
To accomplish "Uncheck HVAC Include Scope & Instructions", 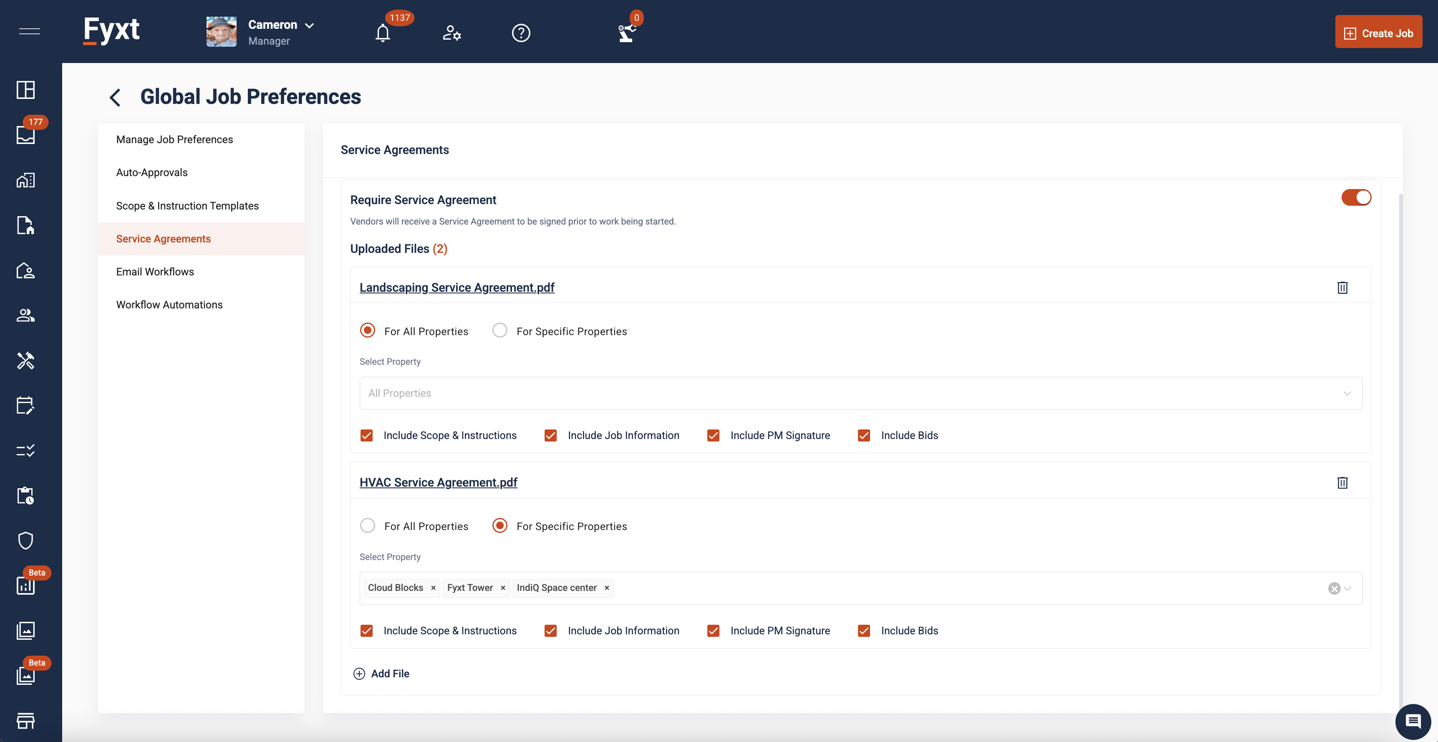I will pos(366,631).
